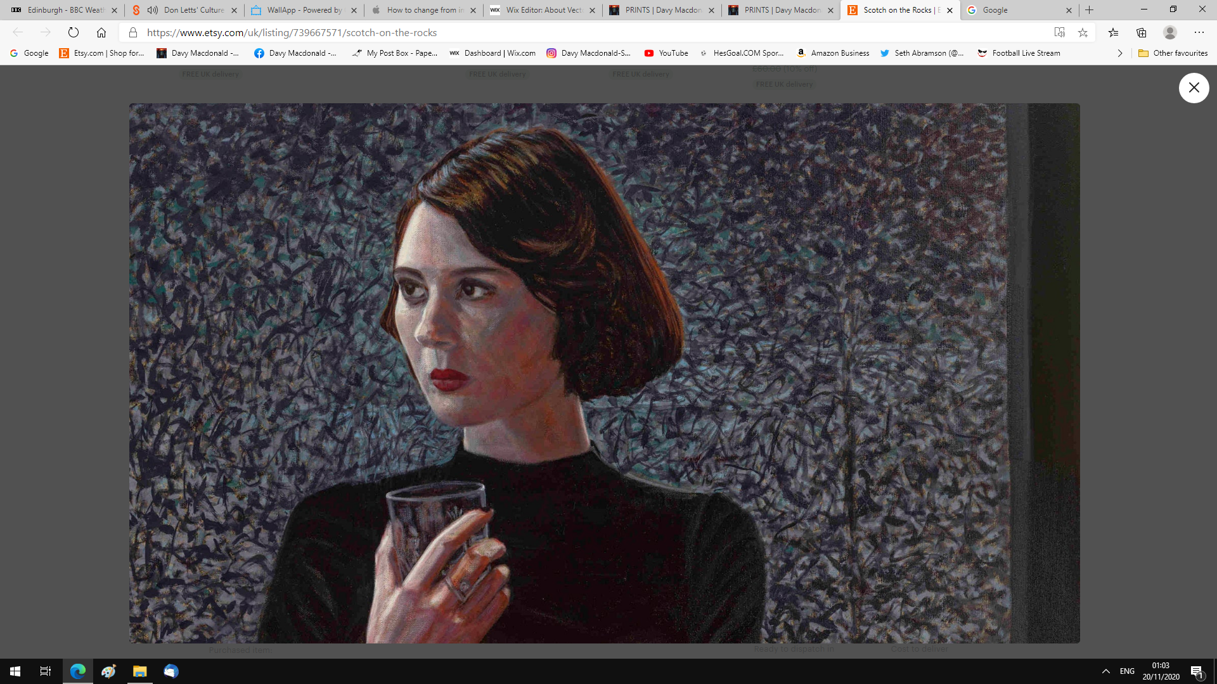Reload the page with the refresh icon
The width and height of the screenshot is (1217, 684).
click(x=74, y=32)
